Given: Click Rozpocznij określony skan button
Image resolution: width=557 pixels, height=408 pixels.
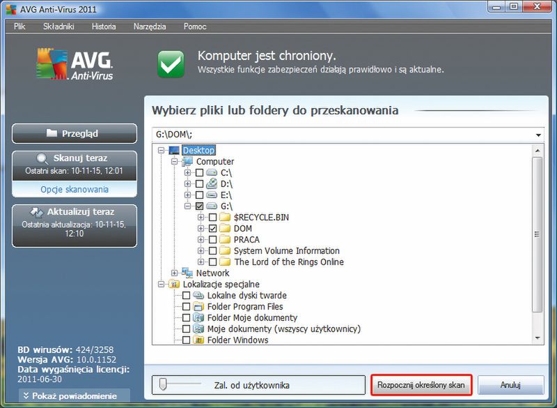Looking at the screenshot, I should pos(421,384).
